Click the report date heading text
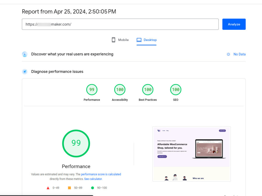Screen dimensions: 262x196 (x=69, y=12)
